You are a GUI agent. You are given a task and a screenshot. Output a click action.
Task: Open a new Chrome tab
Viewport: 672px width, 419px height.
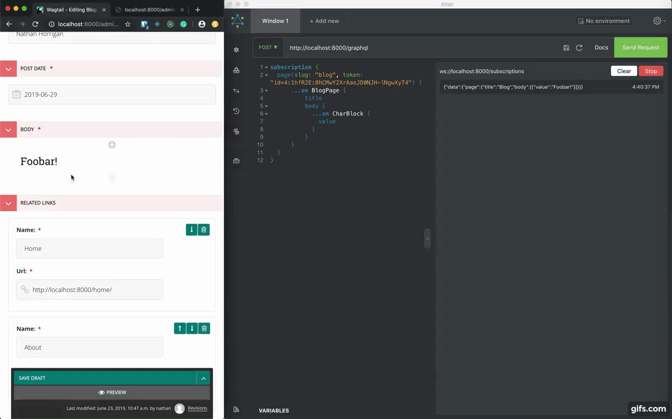tap(198, 9)
